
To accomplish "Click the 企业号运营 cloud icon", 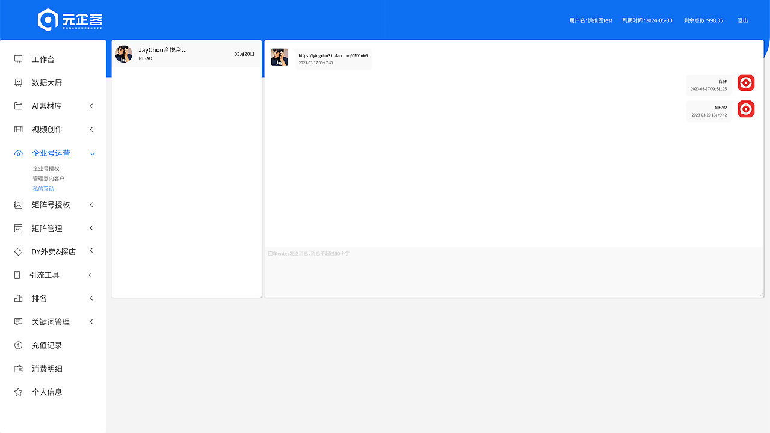I will (x=19, y=153).
